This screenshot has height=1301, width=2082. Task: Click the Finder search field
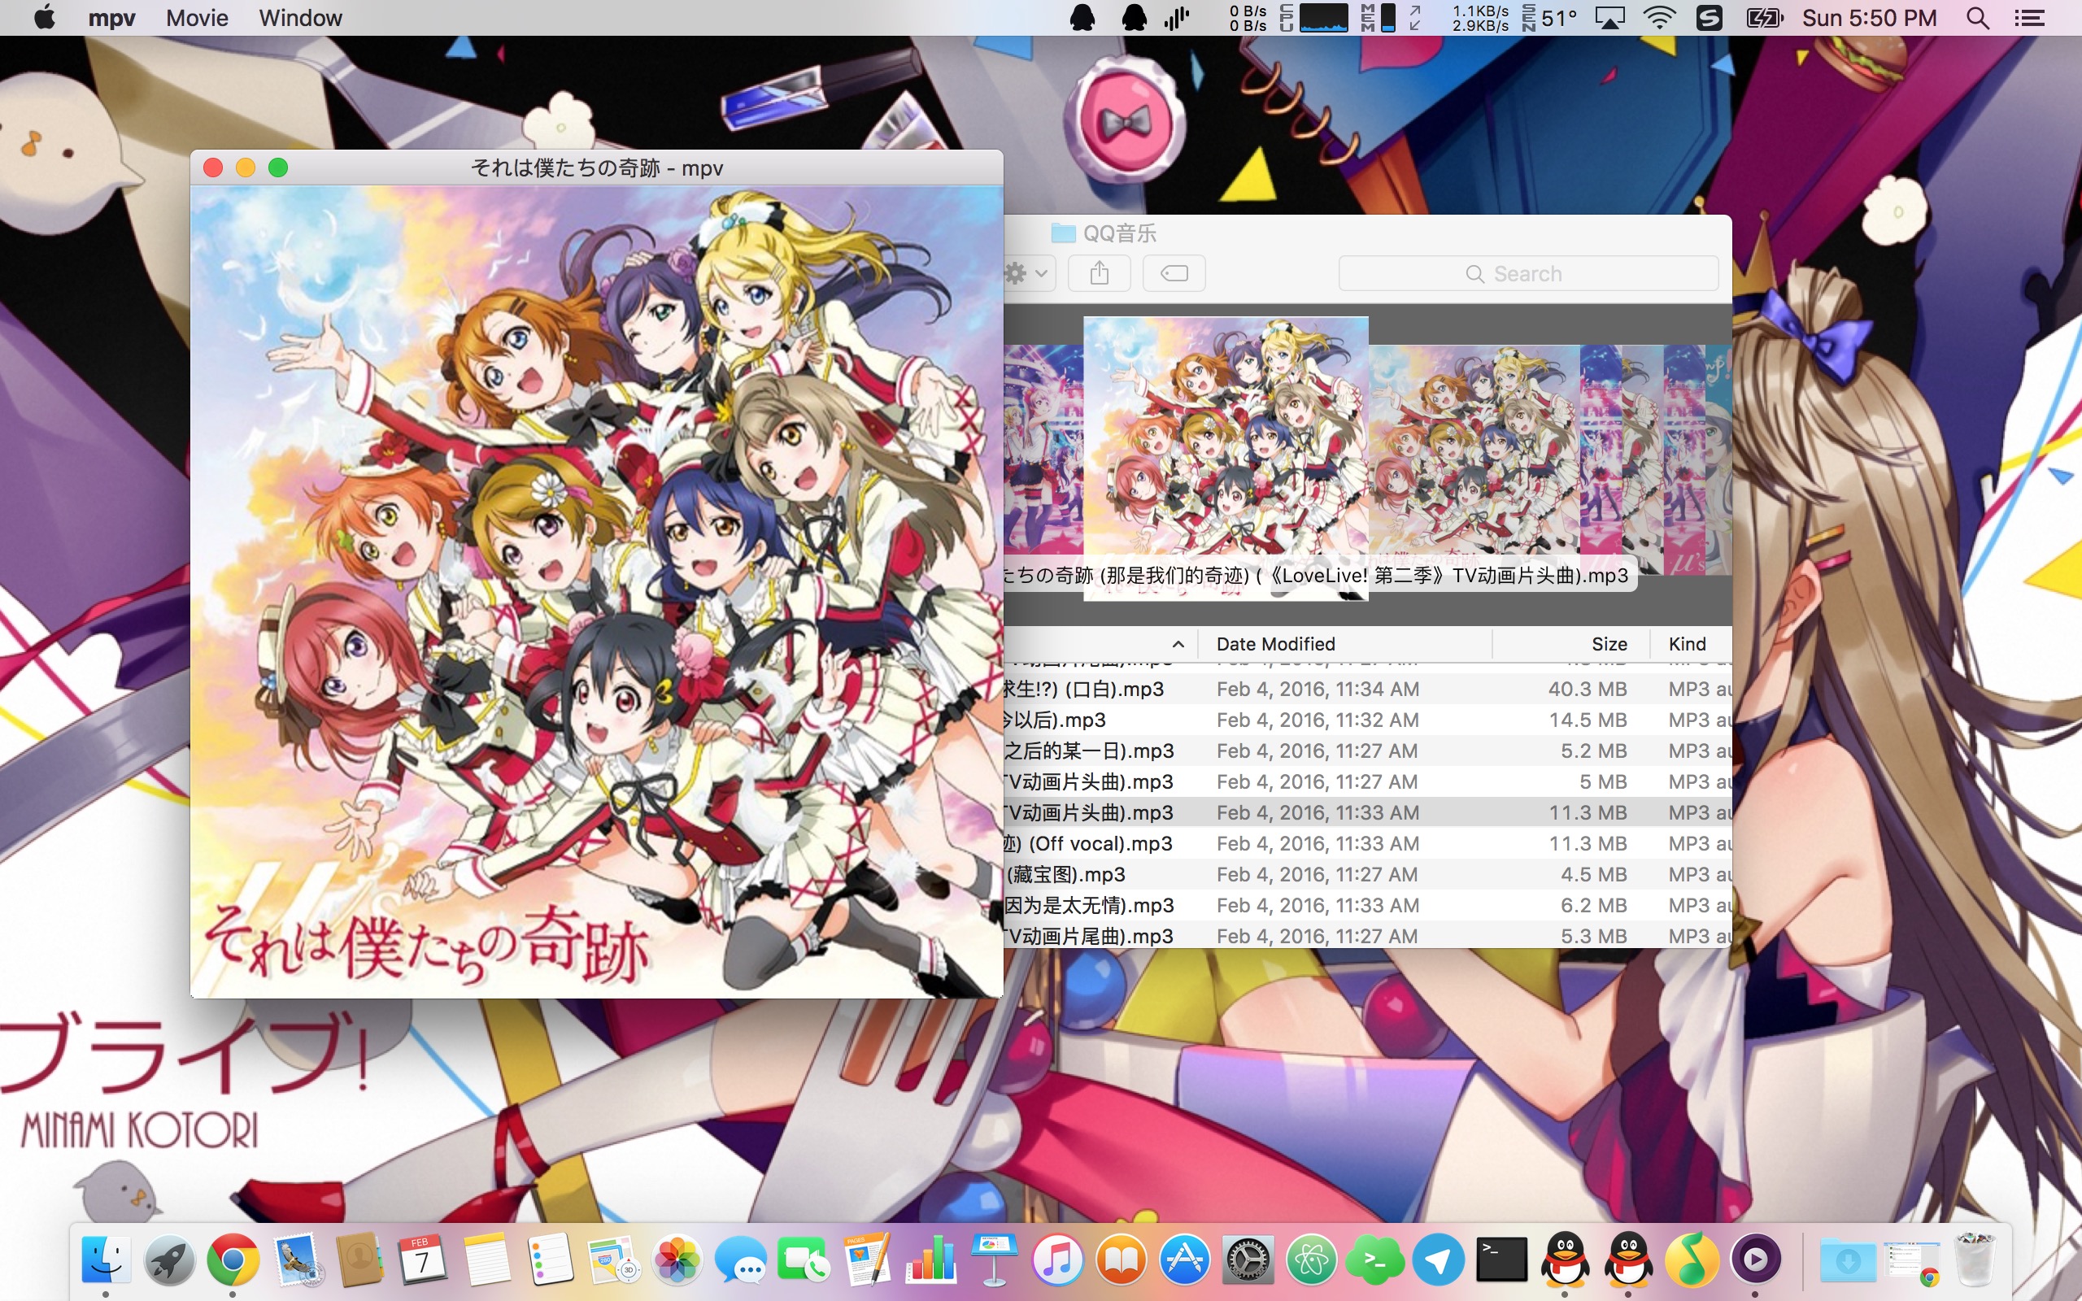coord(1528,274)
